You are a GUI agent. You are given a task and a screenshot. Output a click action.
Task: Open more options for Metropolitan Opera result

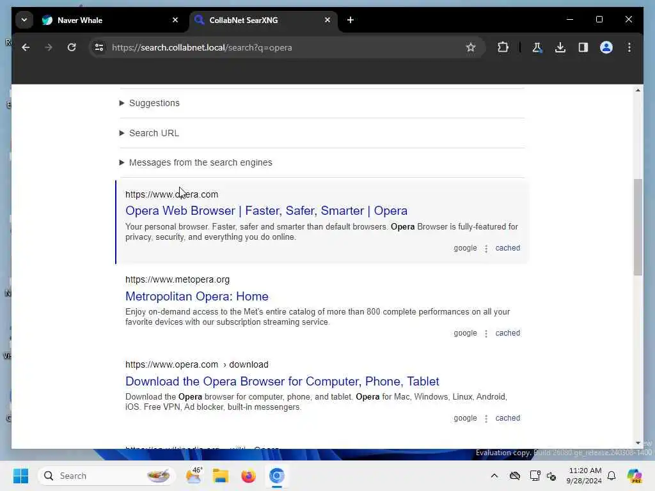pyautogui.click(x=486, y=334)
